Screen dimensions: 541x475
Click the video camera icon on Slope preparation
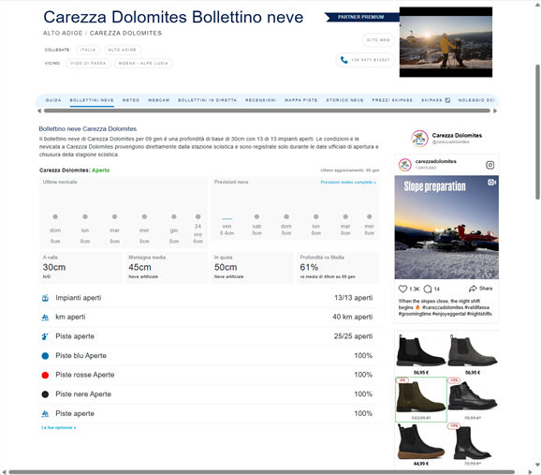point(491,182)
